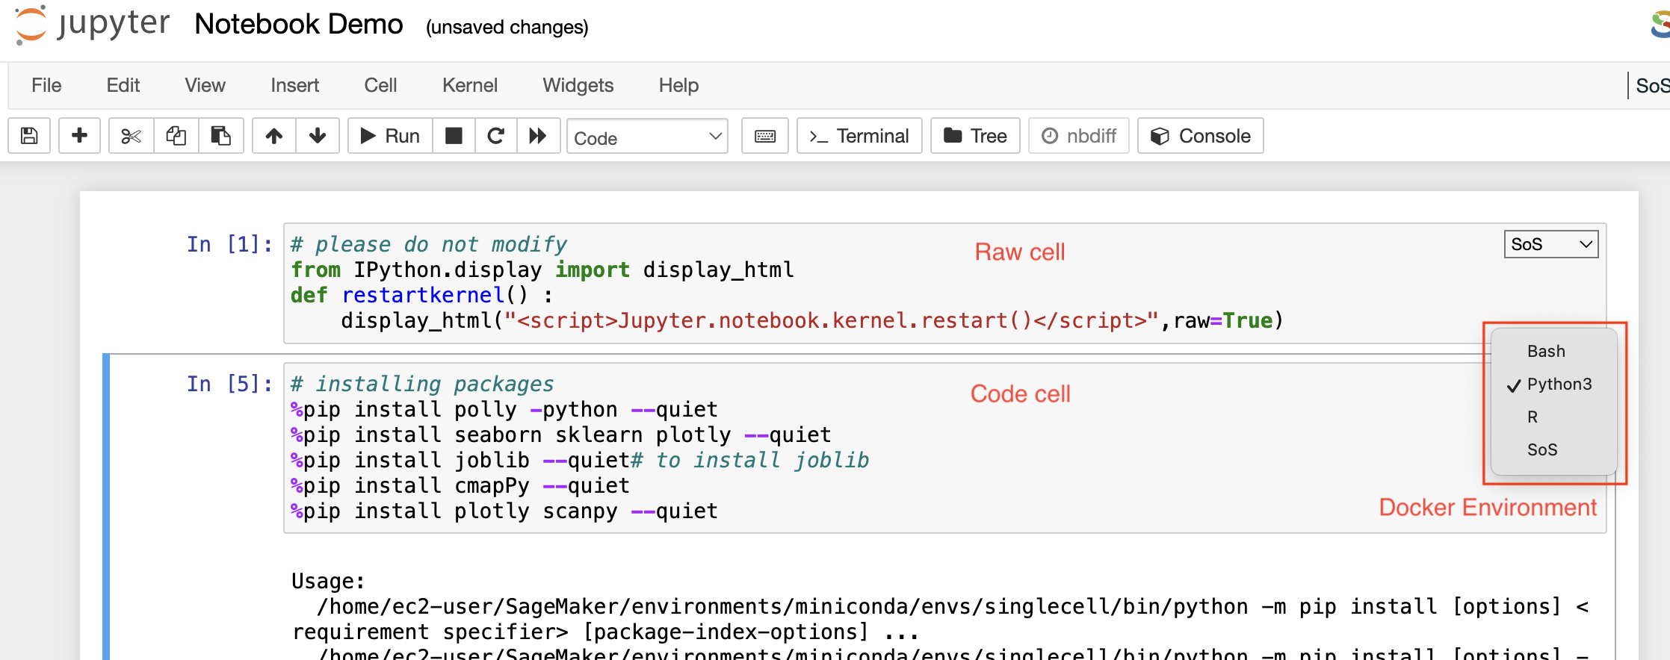
Task: Interrupt the kernel with stop icon
Action: click(454, 136)
